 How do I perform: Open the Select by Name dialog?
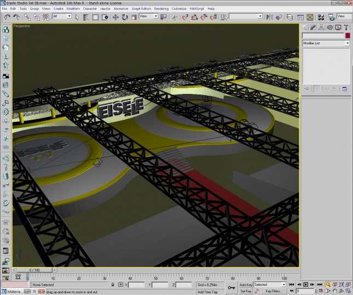[86, 17]
